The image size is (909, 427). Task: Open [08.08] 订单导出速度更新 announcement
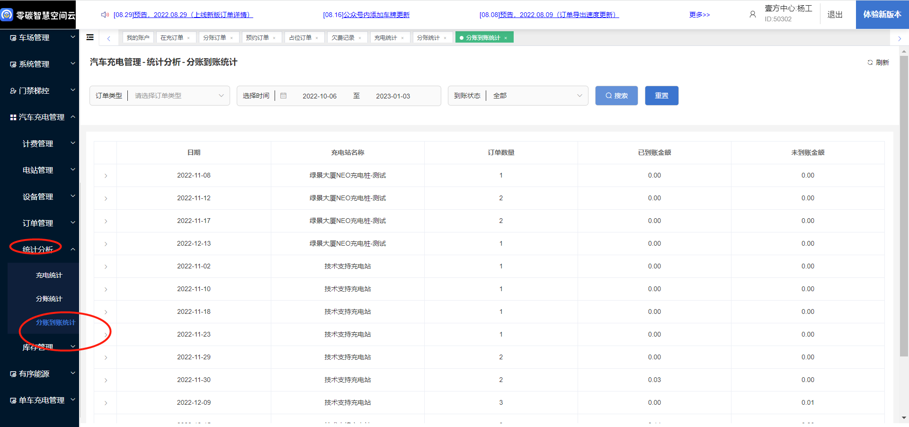(549, 15)
